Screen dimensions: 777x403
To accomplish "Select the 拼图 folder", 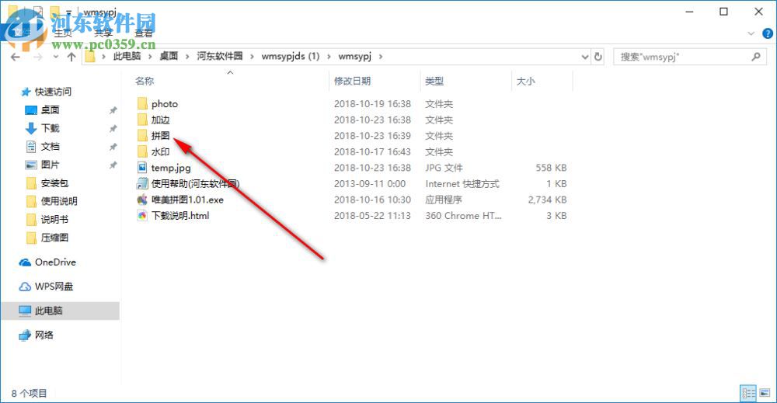I will click(160, 136).
